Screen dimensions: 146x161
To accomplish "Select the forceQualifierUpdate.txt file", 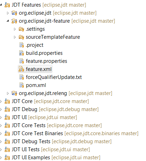I will pos(54,77).
